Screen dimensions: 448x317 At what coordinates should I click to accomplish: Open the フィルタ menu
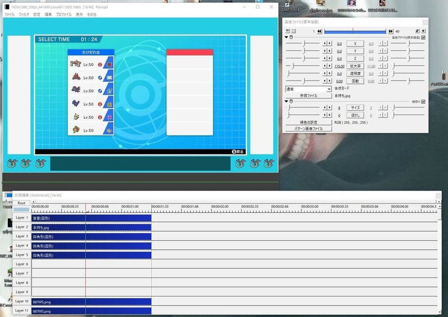pos(24,15)
